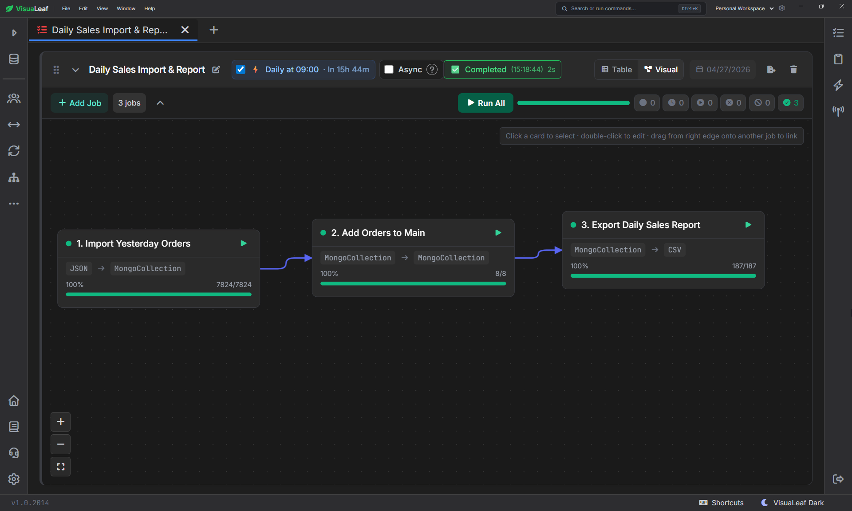This screenshot has width=852, height=511.
Task: Open the Window menu
Action: [x=126, y=8]
